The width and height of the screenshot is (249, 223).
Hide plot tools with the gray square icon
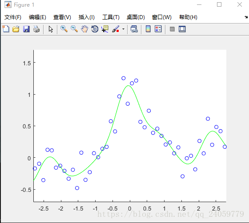(172, 29)
